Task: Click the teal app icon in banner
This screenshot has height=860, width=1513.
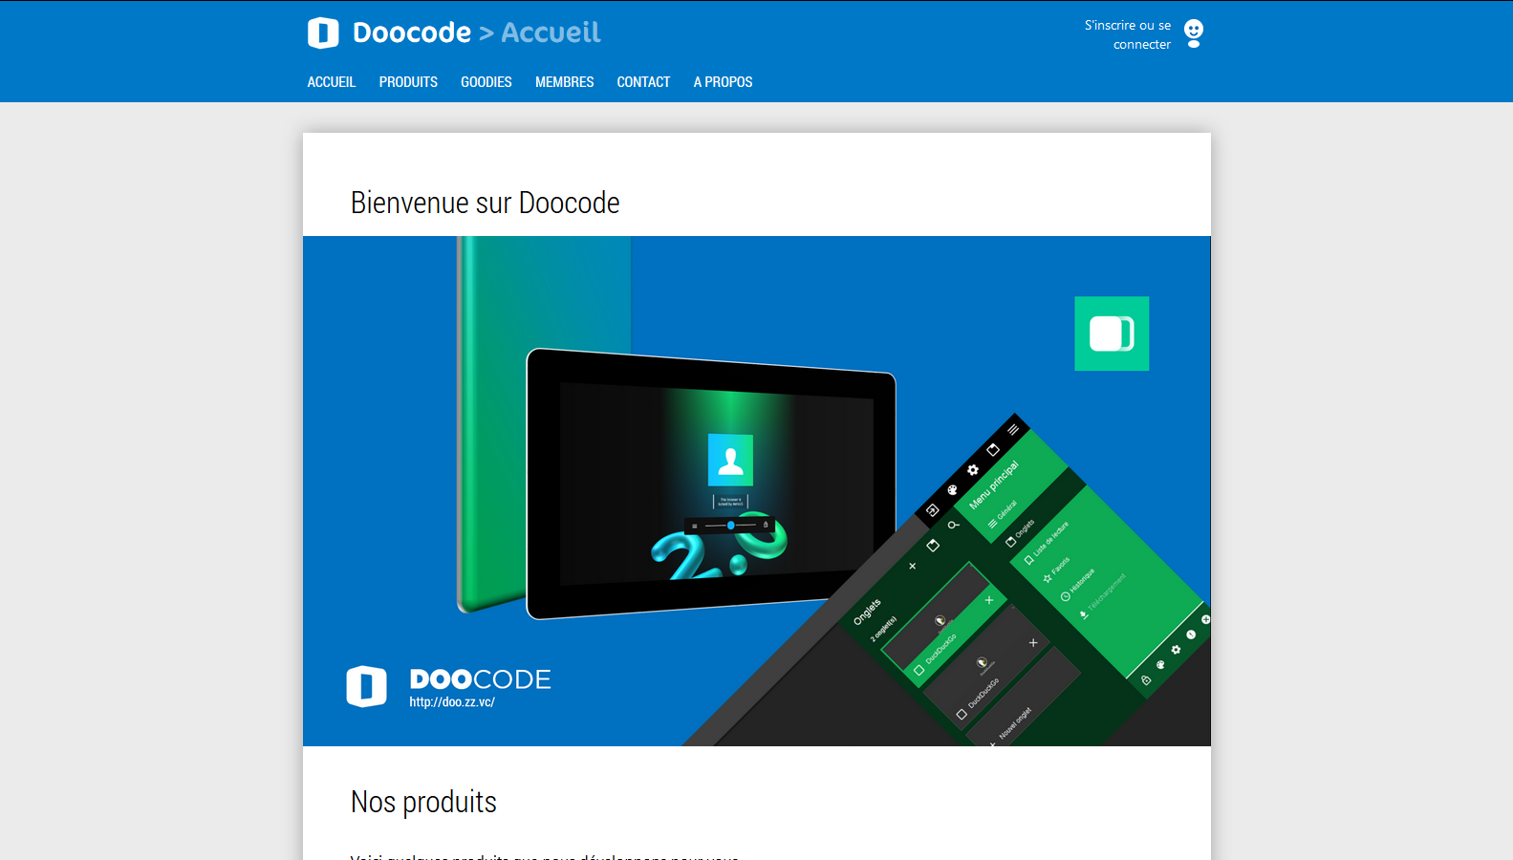Action: (x=1112, y=333)
